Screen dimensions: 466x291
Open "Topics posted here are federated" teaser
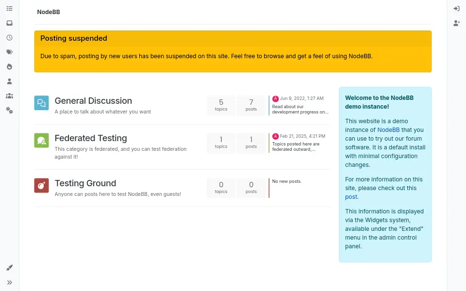pyautogui.click(x=296, y=146)
